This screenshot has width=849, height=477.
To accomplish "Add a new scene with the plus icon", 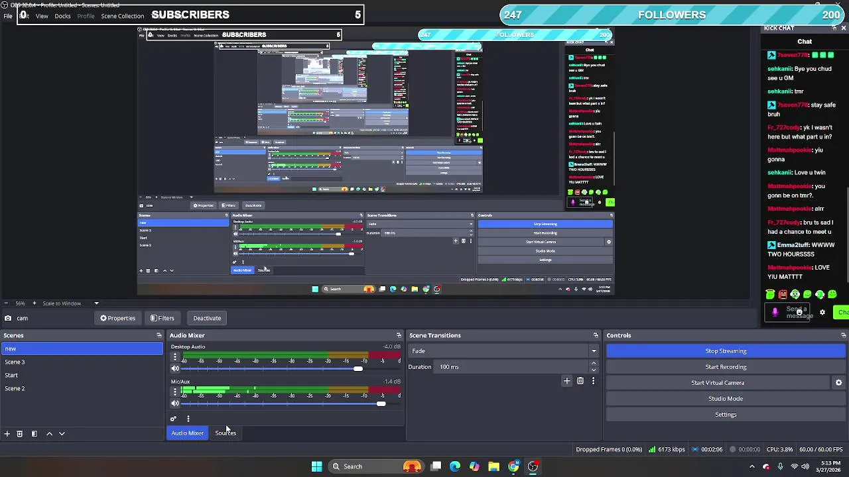I will 7,434.
